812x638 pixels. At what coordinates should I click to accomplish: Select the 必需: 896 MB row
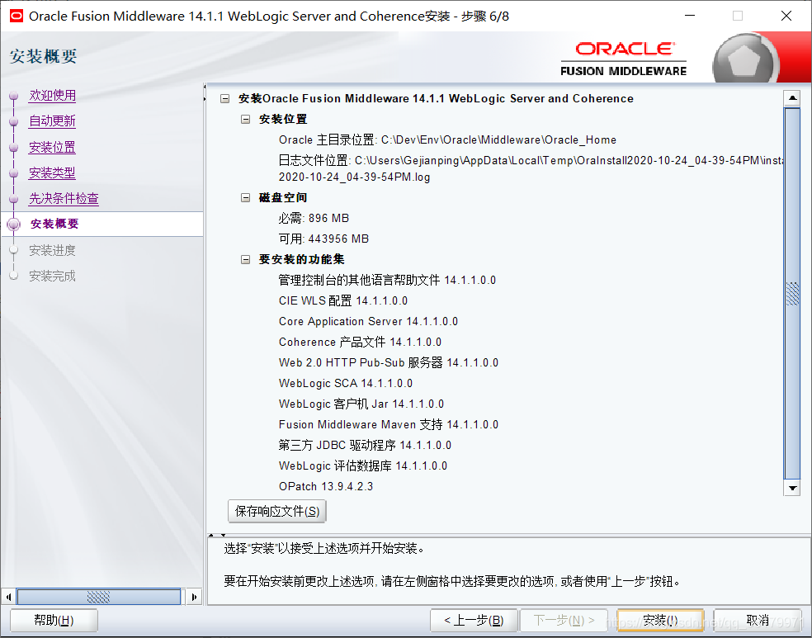(314, 218)
